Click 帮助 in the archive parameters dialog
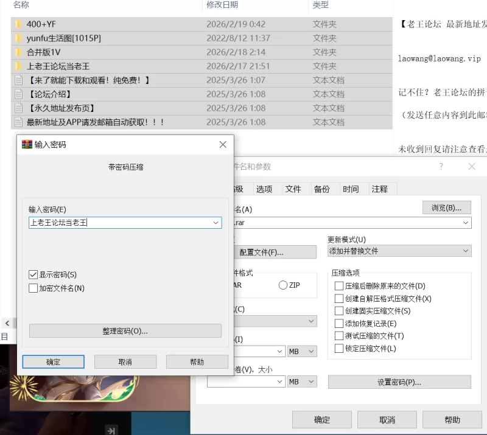The width and height of the screenshot is (487, 435). coord(452,420)
